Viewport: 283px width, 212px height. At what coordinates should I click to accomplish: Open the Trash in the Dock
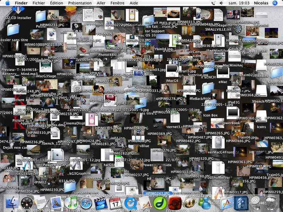(x=270, y=203)
